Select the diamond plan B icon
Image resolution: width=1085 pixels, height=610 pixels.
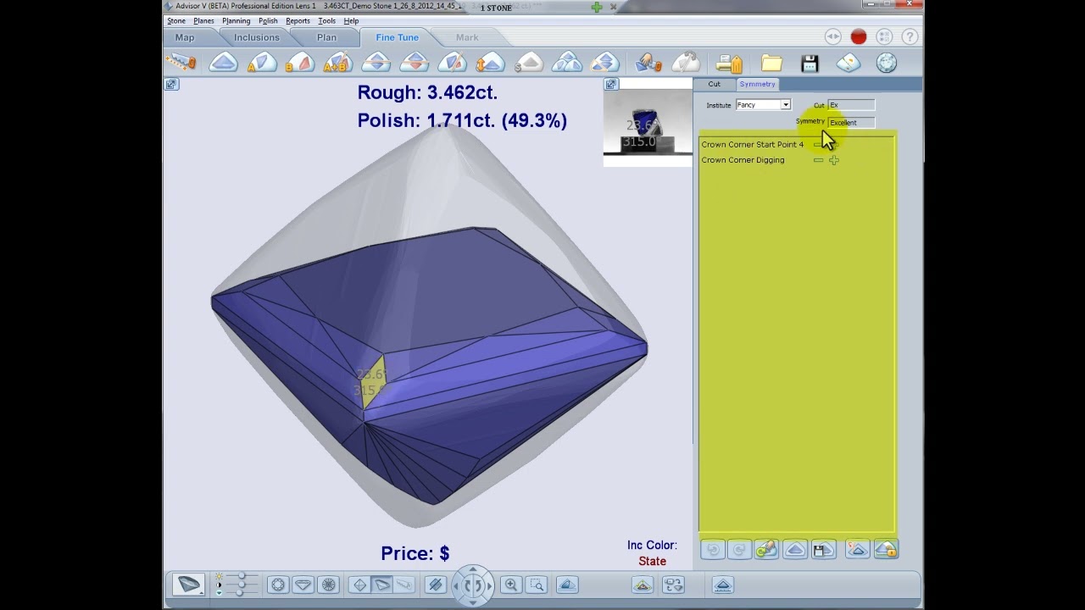[x=299, y=62]
